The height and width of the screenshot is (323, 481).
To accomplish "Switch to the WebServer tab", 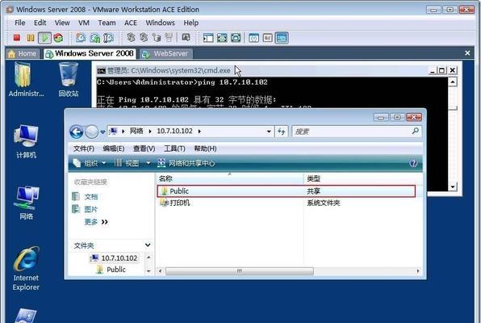I will click(x=166, y=54).
